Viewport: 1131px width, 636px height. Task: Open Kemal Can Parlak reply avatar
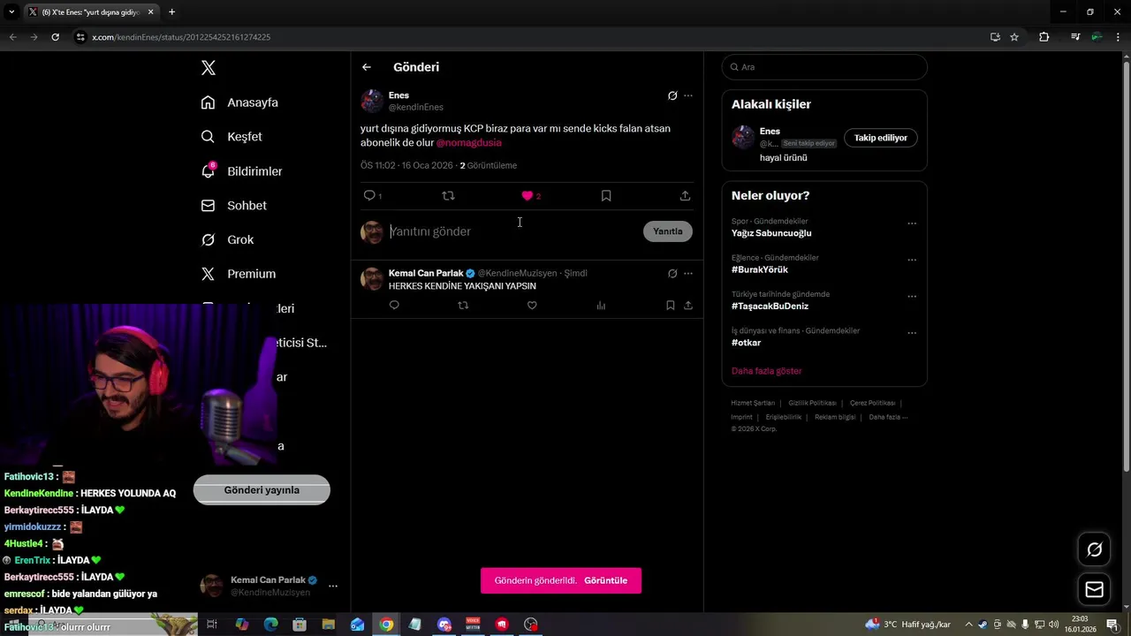point(372,279)
